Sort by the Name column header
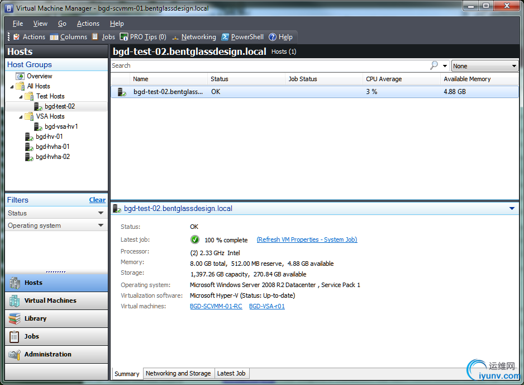 [x=169, y=79]
